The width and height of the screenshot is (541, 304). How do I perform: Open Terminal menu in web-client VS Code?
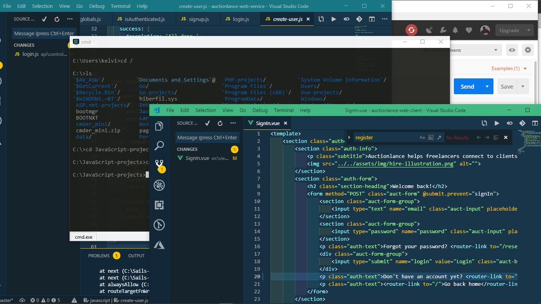tap(284, 110)
